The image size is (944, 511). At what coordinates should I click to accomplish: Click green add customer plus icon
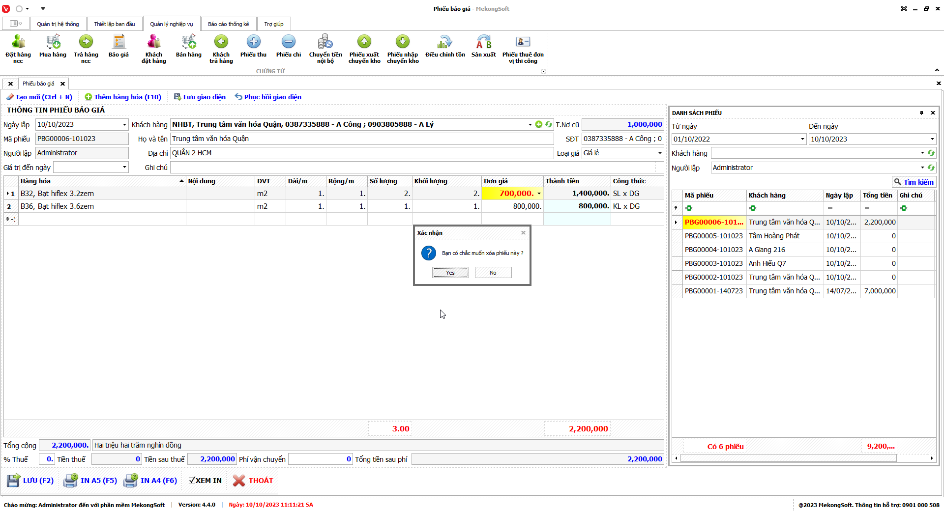[x=539, y=125]
